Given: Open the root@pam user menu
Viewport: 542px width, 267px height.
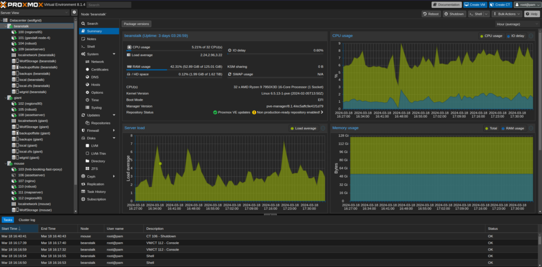Looking at the screenshot, I should 526,4.
